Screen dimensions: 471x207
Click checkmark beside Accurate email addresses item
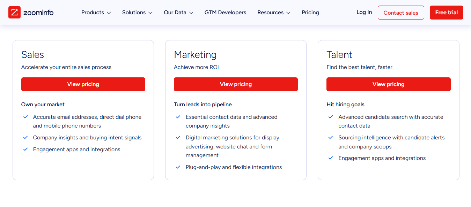[x=25, y=117]
